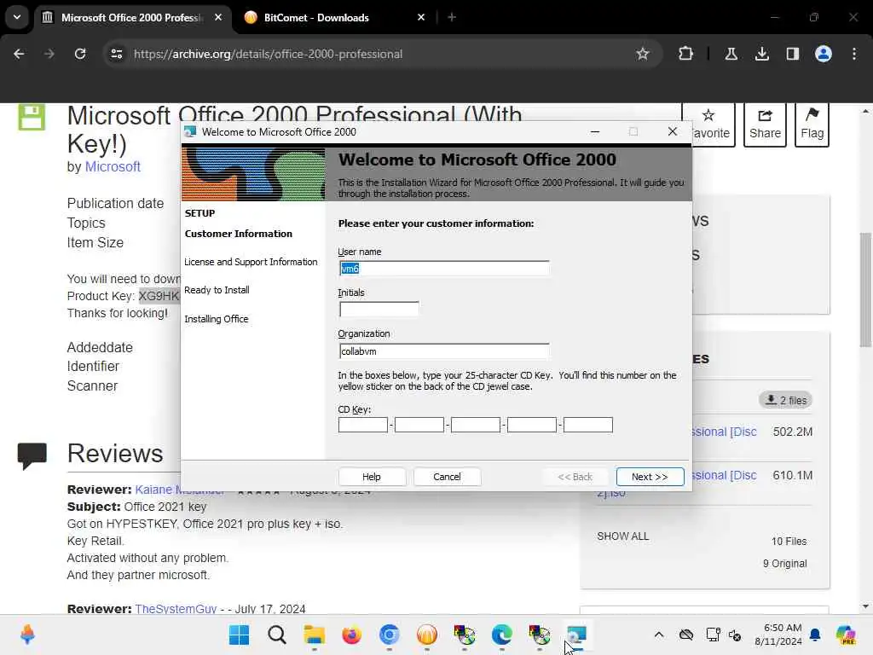The width and height of the screenshot is (873, 655).
Task: Click the muted volume tray icon
Action: pyautogui.click(x=735, y=635)
